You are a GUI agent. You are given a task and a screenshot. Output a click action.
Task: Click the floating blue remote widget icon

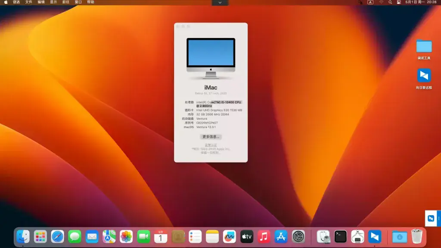(x=431, y=218)
